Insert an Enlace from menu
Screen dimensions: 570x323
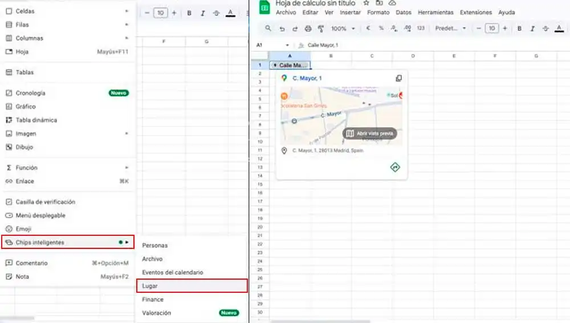67,181
